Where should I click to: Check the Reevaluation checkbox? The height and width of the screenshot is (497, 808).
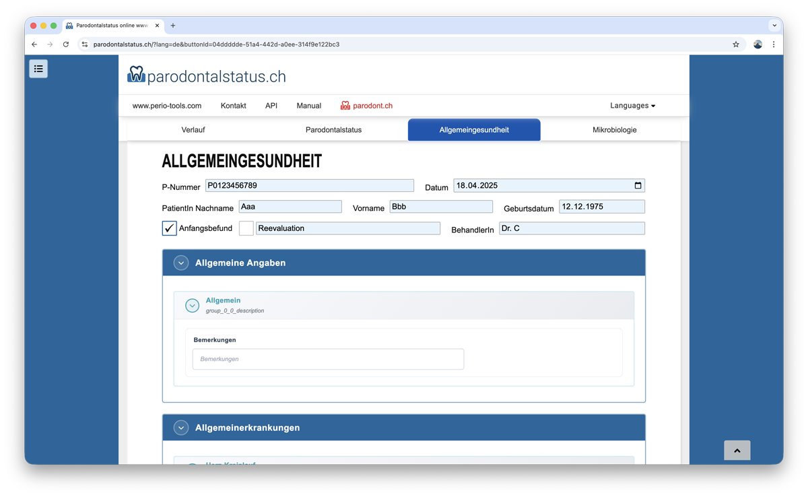click(x=246, y=228)
